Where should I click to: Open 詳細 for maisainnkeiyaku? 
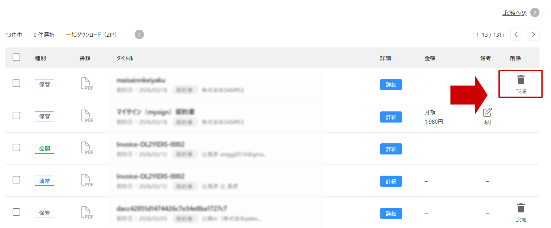click(391, 84)
